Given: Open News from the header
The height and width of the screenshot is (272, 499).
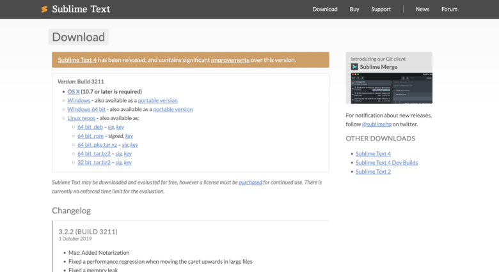Looking at the screenshot, I should click(x=422, y=9).
